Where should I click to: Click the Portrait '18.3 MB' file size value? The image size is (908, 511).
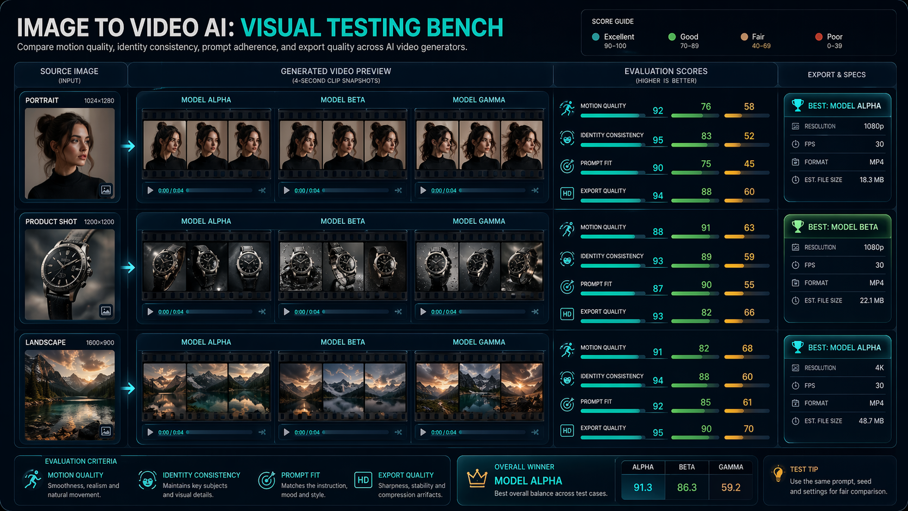point(872,180)
